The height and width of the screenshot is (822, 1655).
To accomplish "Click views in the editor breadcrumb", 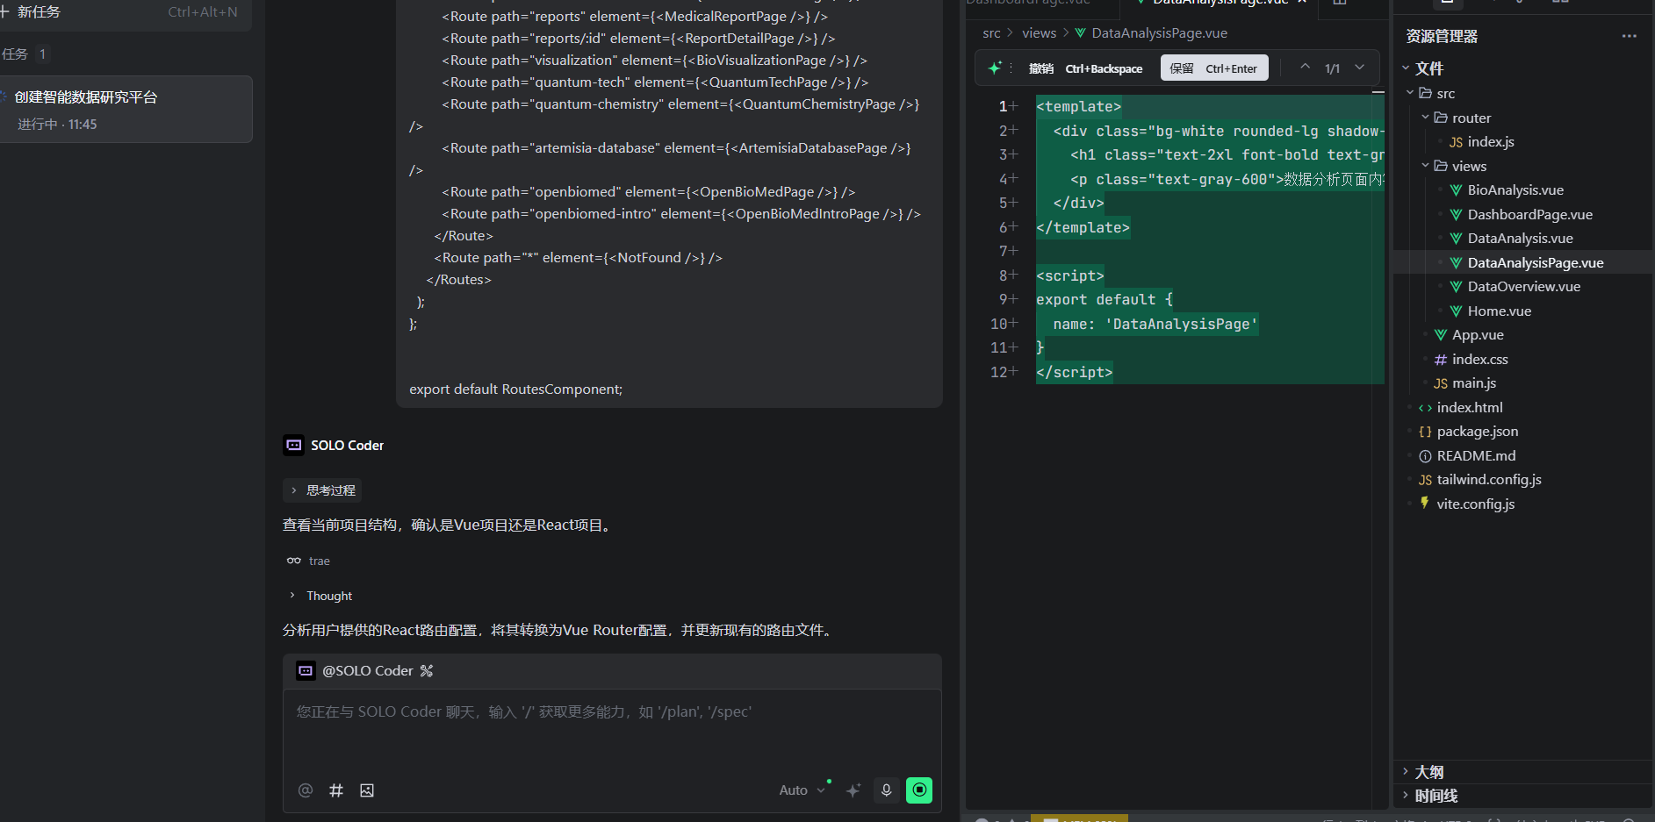I will tap(1039, 33).
